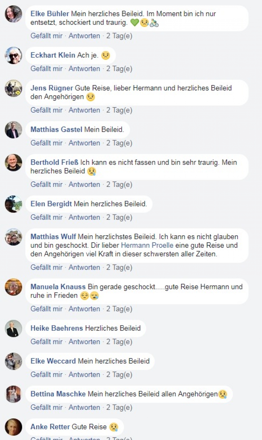The width and height of the screenshot is (262, 440).
Task: Reply to Eckhart Klein via Antworten
Action: [84, 69]
